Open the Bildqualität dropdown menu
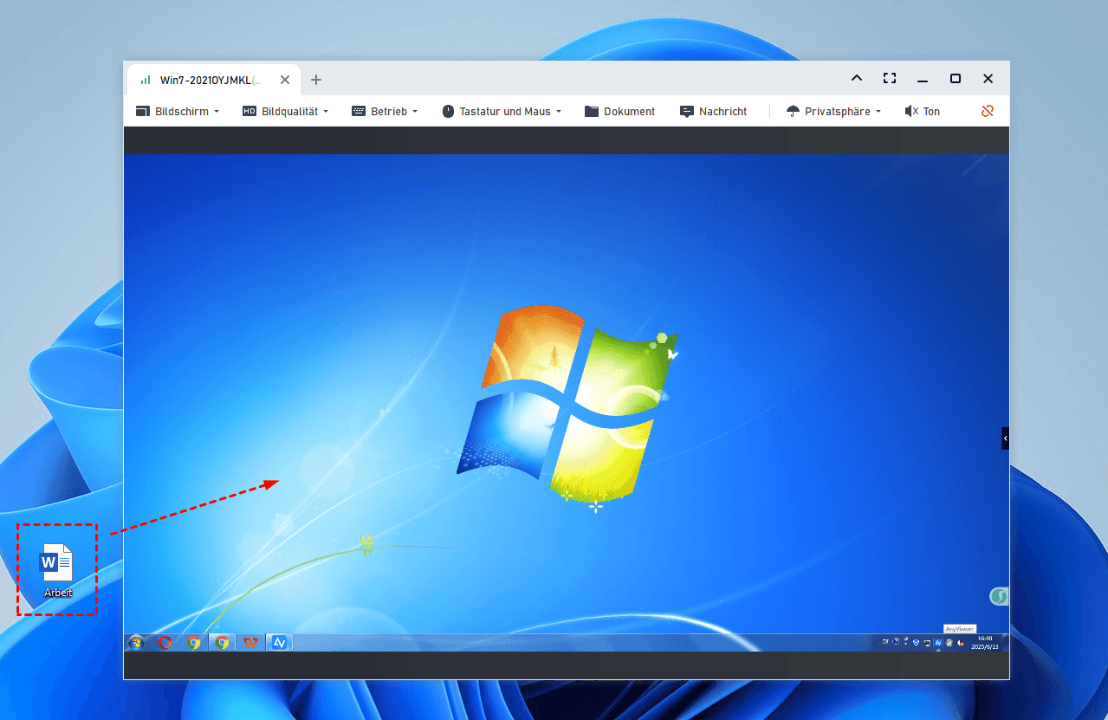 pos(285,111)
